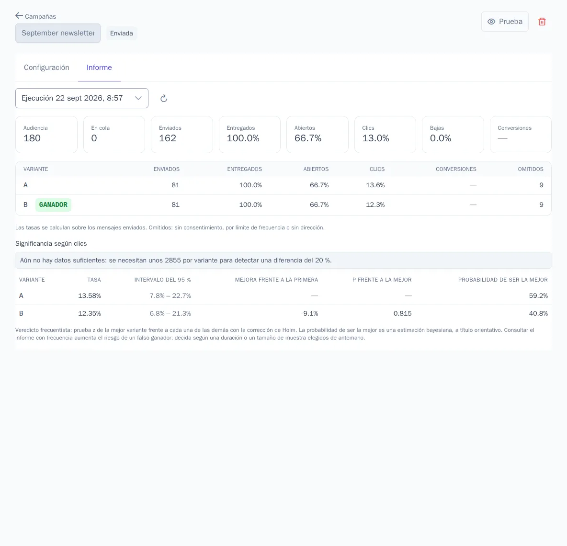Viewport: 567px width, 546px height.
Task: Click the GANADOR badge on variant B
Action: pyautogui.click(x=53, y=205)
